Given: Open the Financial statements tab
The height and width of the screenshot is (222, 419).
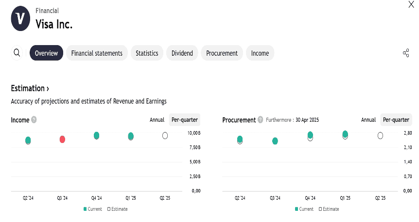Looking at the screenshot, I should click(x=97, y=53).
